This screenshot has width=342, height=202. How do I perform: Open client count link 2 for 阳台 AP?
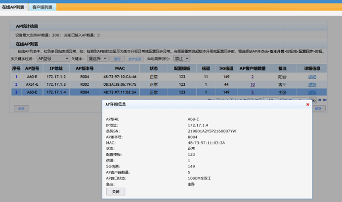tap(253, 77)
